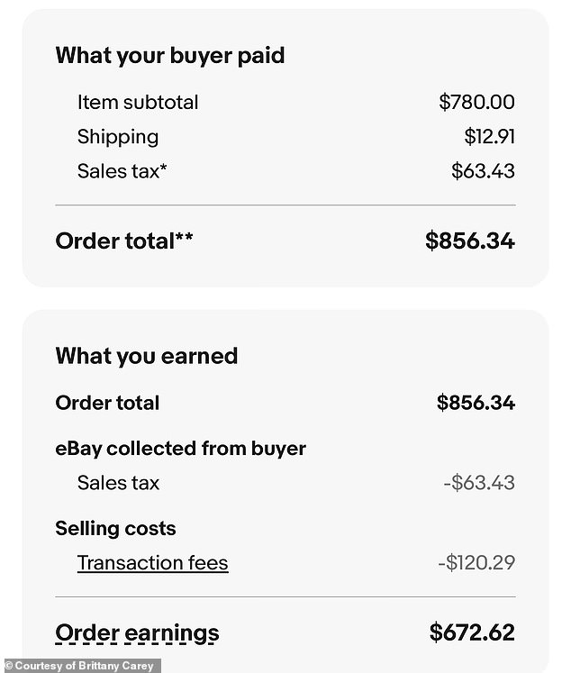Image resolution: width=571 pixels, height=673 pixels.
Task: Select the Selling costs label
Action: [x=115, y=528]
